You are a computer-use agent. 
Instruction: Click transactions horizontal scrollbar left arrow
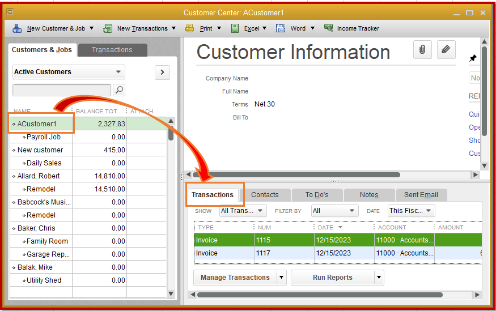[x=193, y=295]
